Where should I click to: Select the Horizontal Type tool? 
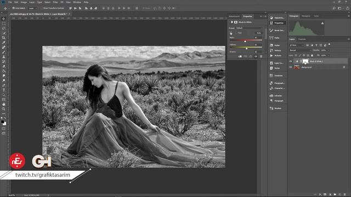click(x=4, y=90)
